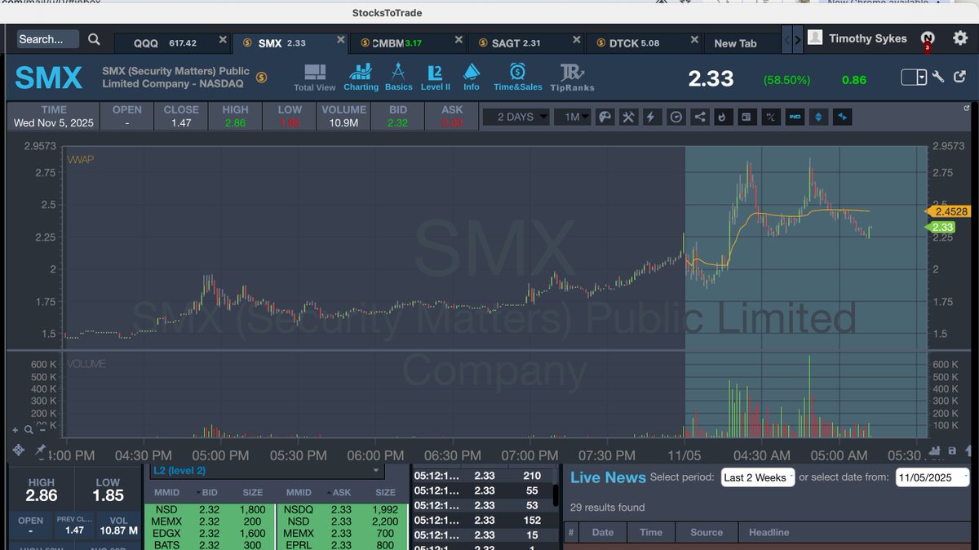Click the Headline column header
This screenshot has height=550, width=979.
pos(769,532)
